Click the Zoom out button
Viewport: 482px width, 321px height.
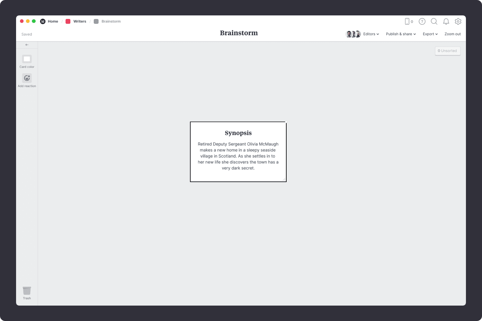click(452, 34)
